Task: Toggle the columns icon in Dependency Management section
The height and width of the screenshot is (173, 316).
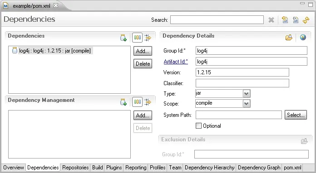Action: click(x=138, y=102)
